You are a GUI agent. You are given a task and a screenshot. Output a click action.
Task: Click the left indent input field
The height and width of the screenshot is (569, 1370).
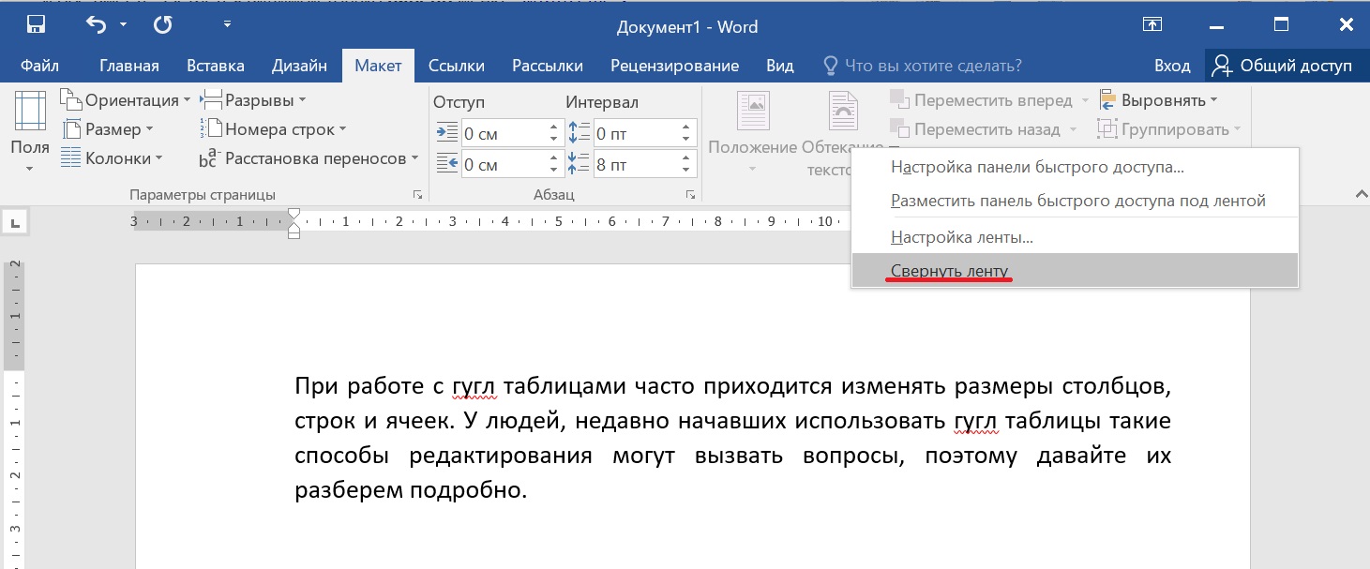(502, 134)
